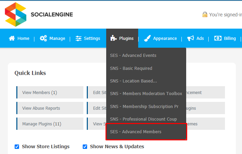
Task: Uncheck Show Store Listings checkbox
Action: click(17, 147)
